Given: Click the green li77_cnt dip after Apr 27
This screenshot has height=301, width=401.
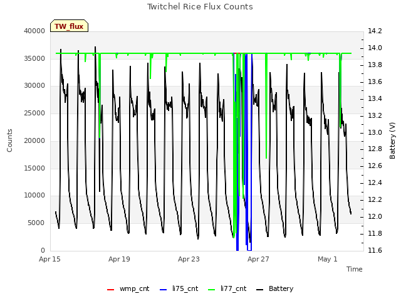Looking at the screenshot, I should coord(266,106).
